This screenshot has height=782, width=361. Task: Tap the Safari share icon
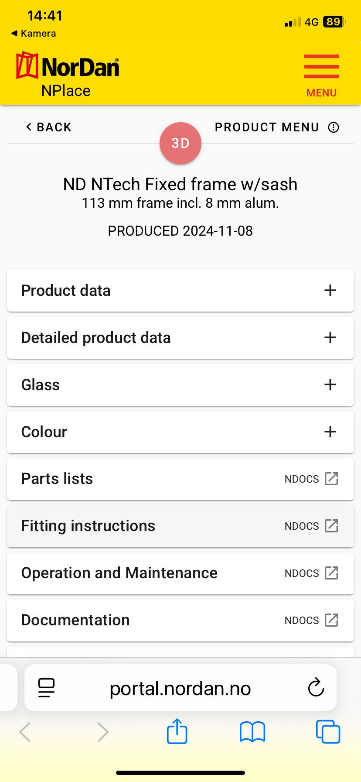pos(177,732)
